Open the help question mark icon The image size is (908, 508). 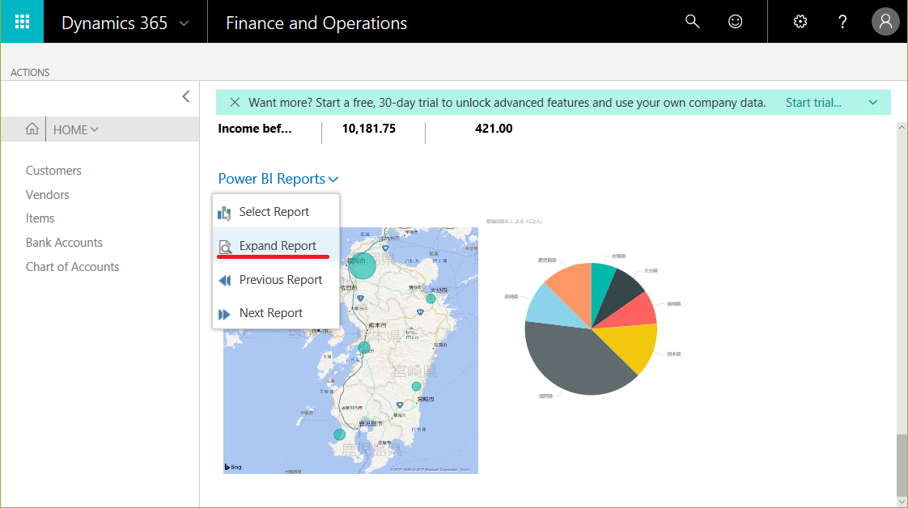tap(842, 22)
